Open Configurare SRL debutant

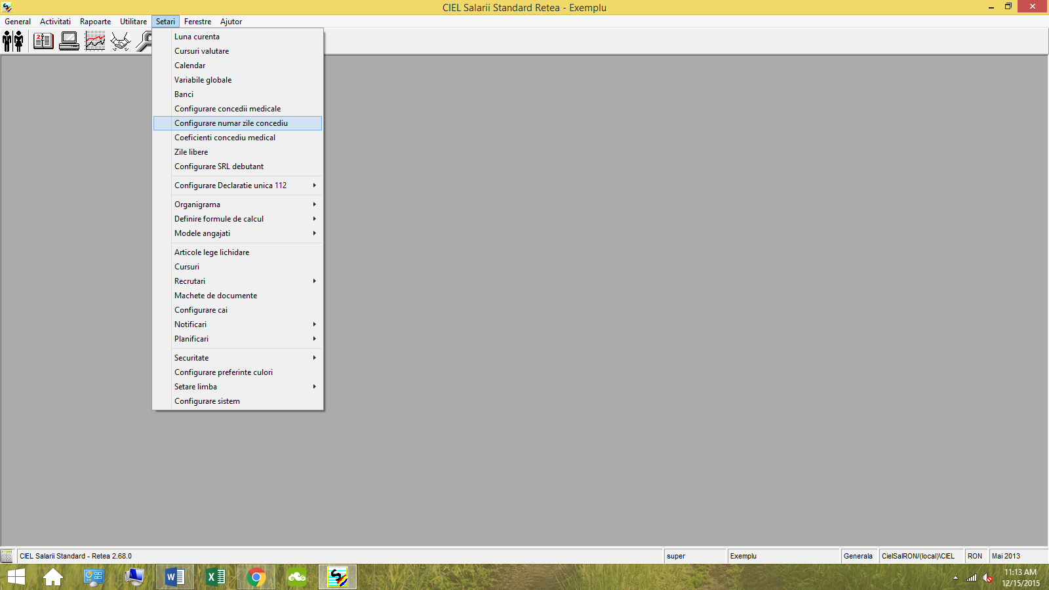coord(237,167)
